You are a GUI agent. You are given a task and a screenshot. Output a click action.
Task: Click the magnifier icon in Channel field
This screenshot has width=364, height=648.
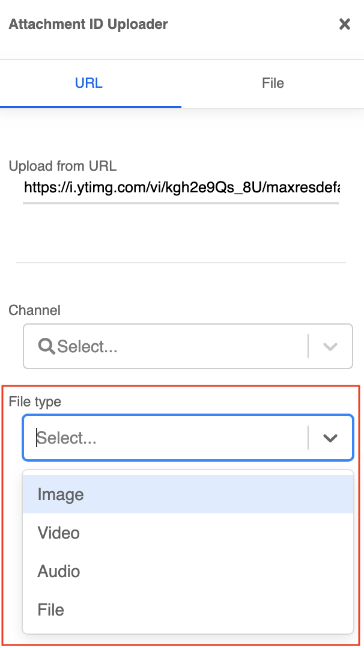click(46, 346)
